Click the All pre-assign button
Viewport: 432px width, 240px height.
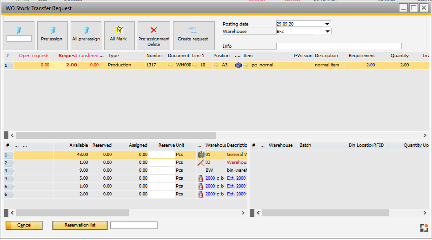86,35
